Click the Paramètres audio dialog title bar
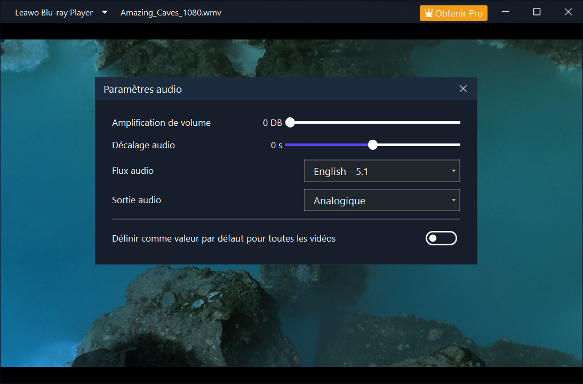Screen dimensions: 583x384 point(267,89)
